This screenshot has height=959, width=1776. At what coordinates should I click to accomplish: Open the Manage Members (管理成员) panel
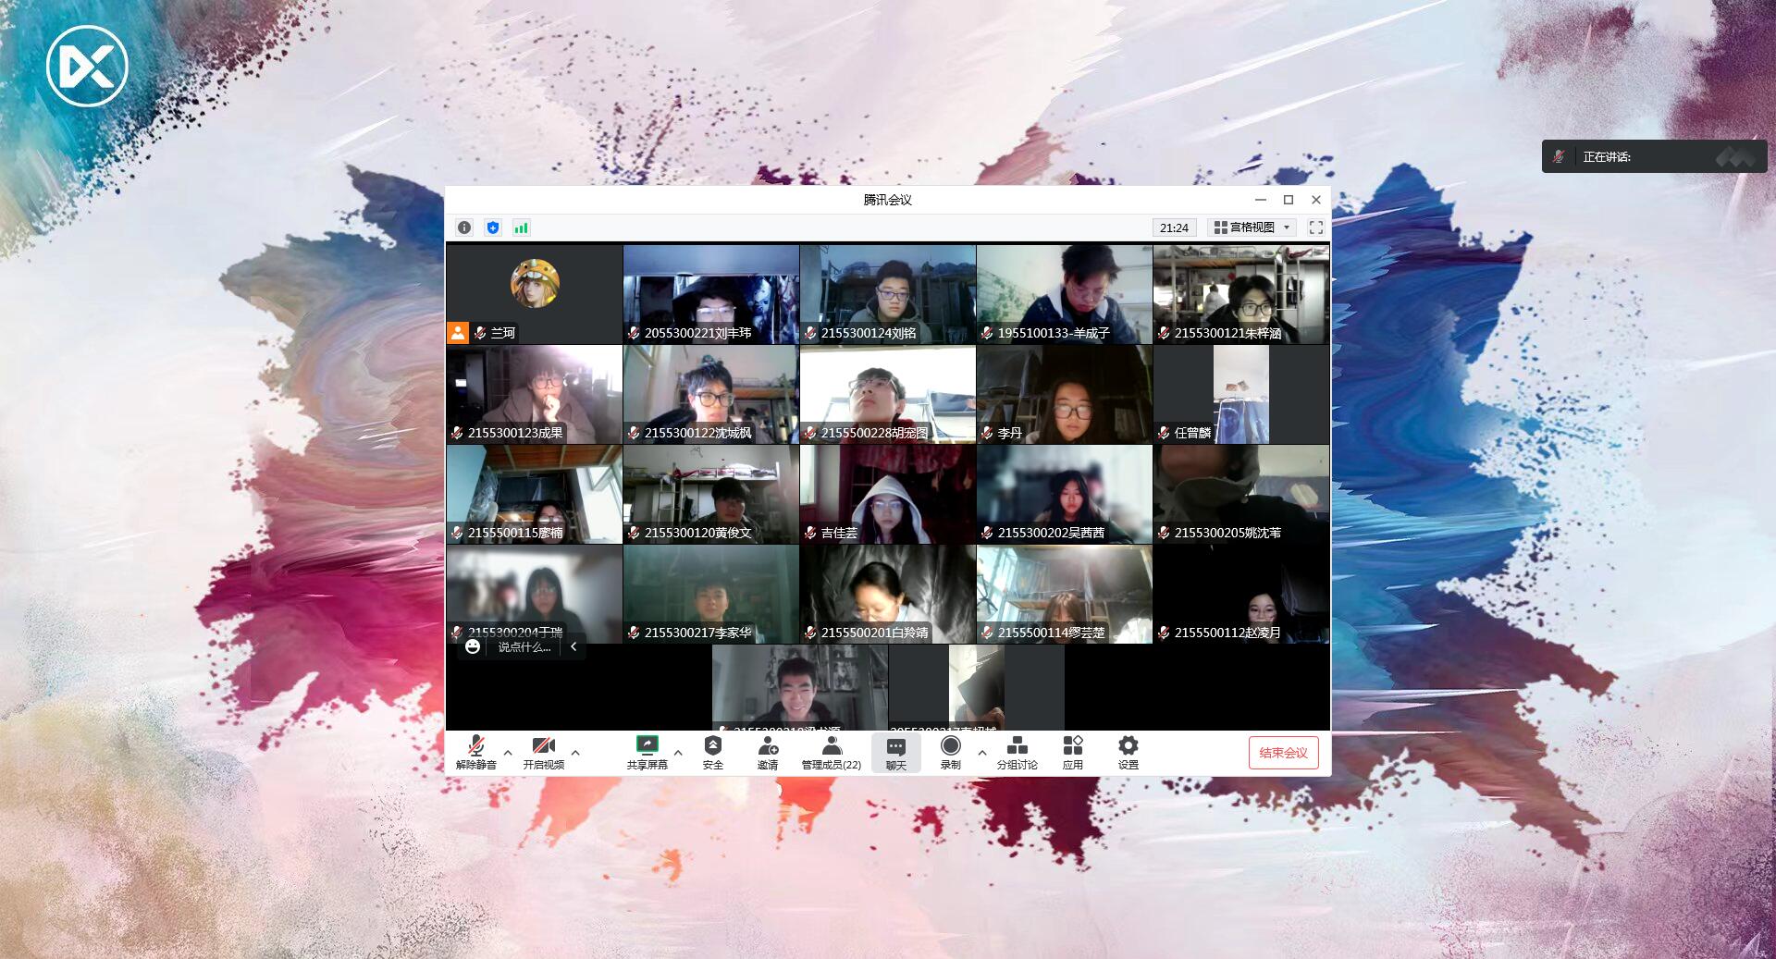pos(831,753)
